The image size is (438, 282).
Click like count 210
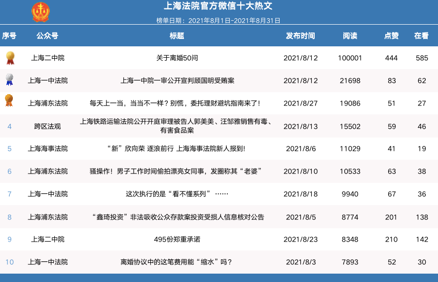[x=391, y=239]
